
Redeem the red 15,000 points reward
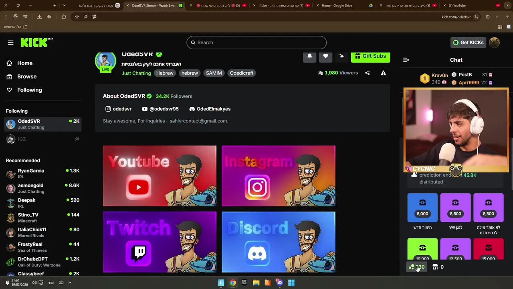488,249
